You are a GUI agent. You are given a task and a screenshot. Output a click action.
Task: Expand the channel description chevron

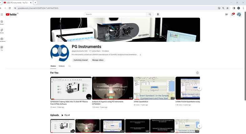140,55
